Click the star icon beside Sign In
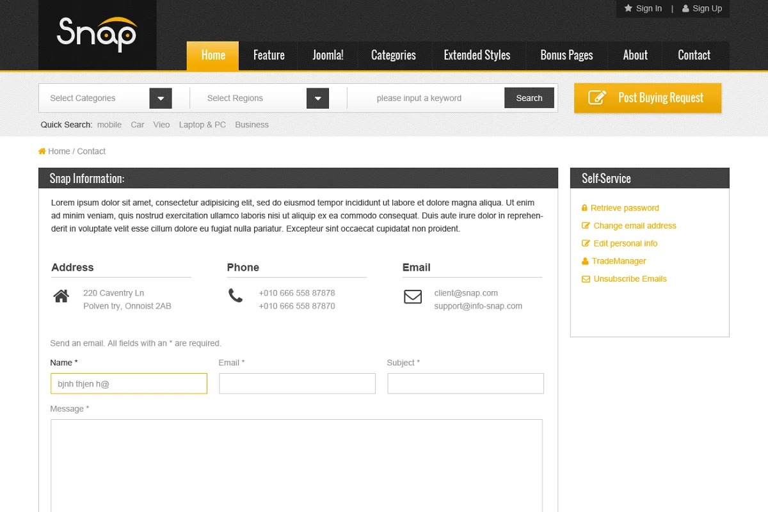Screen dimensions: 768x512 coord(628,8)
